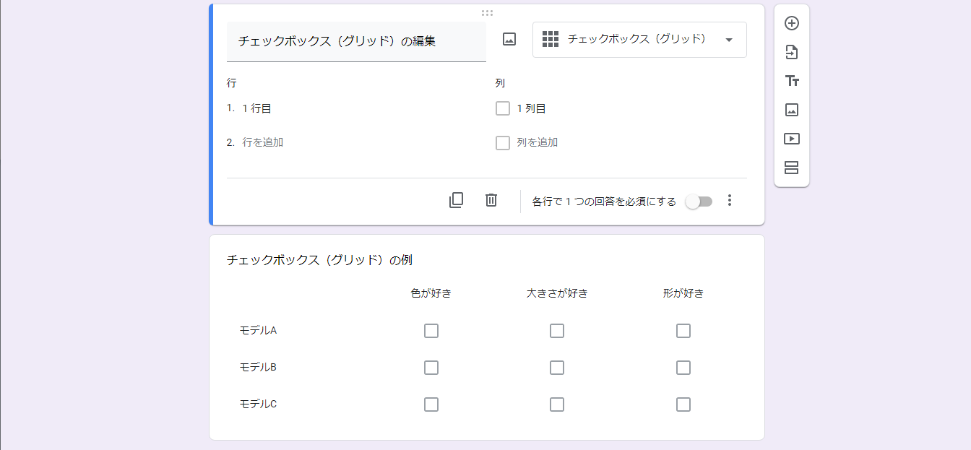The height and width of the screenshot is (450, 971).
Task: Click image icon beside question title
Action: [x=509, y=40]
